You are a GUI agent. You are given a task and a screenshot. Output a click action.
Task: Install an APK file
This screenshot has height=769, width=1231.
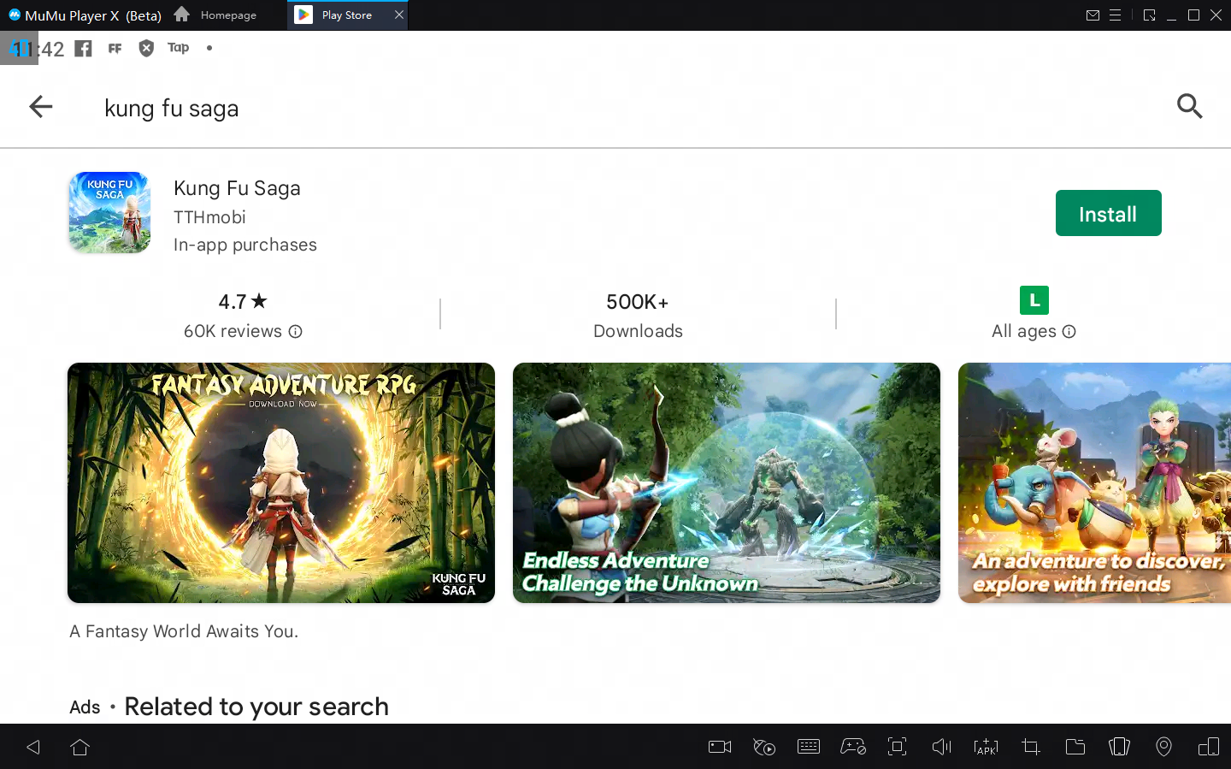(x=987, y=747)
